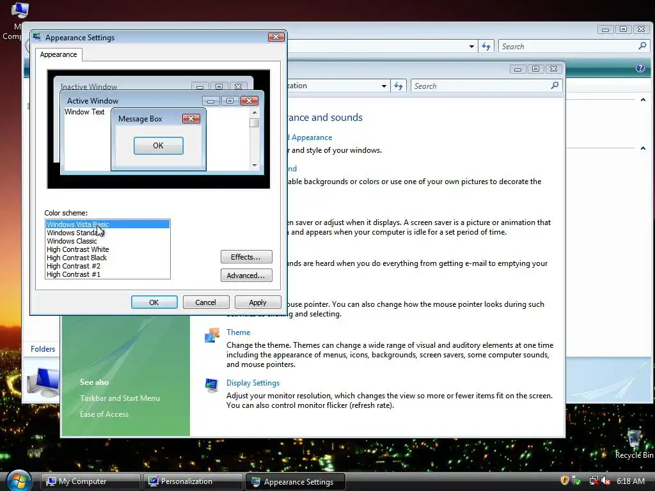Viewport: 655px width, 491px height.
Task: Refresh the Personalization window address bar
Action: pyautogui.click(x=398, y=86)
